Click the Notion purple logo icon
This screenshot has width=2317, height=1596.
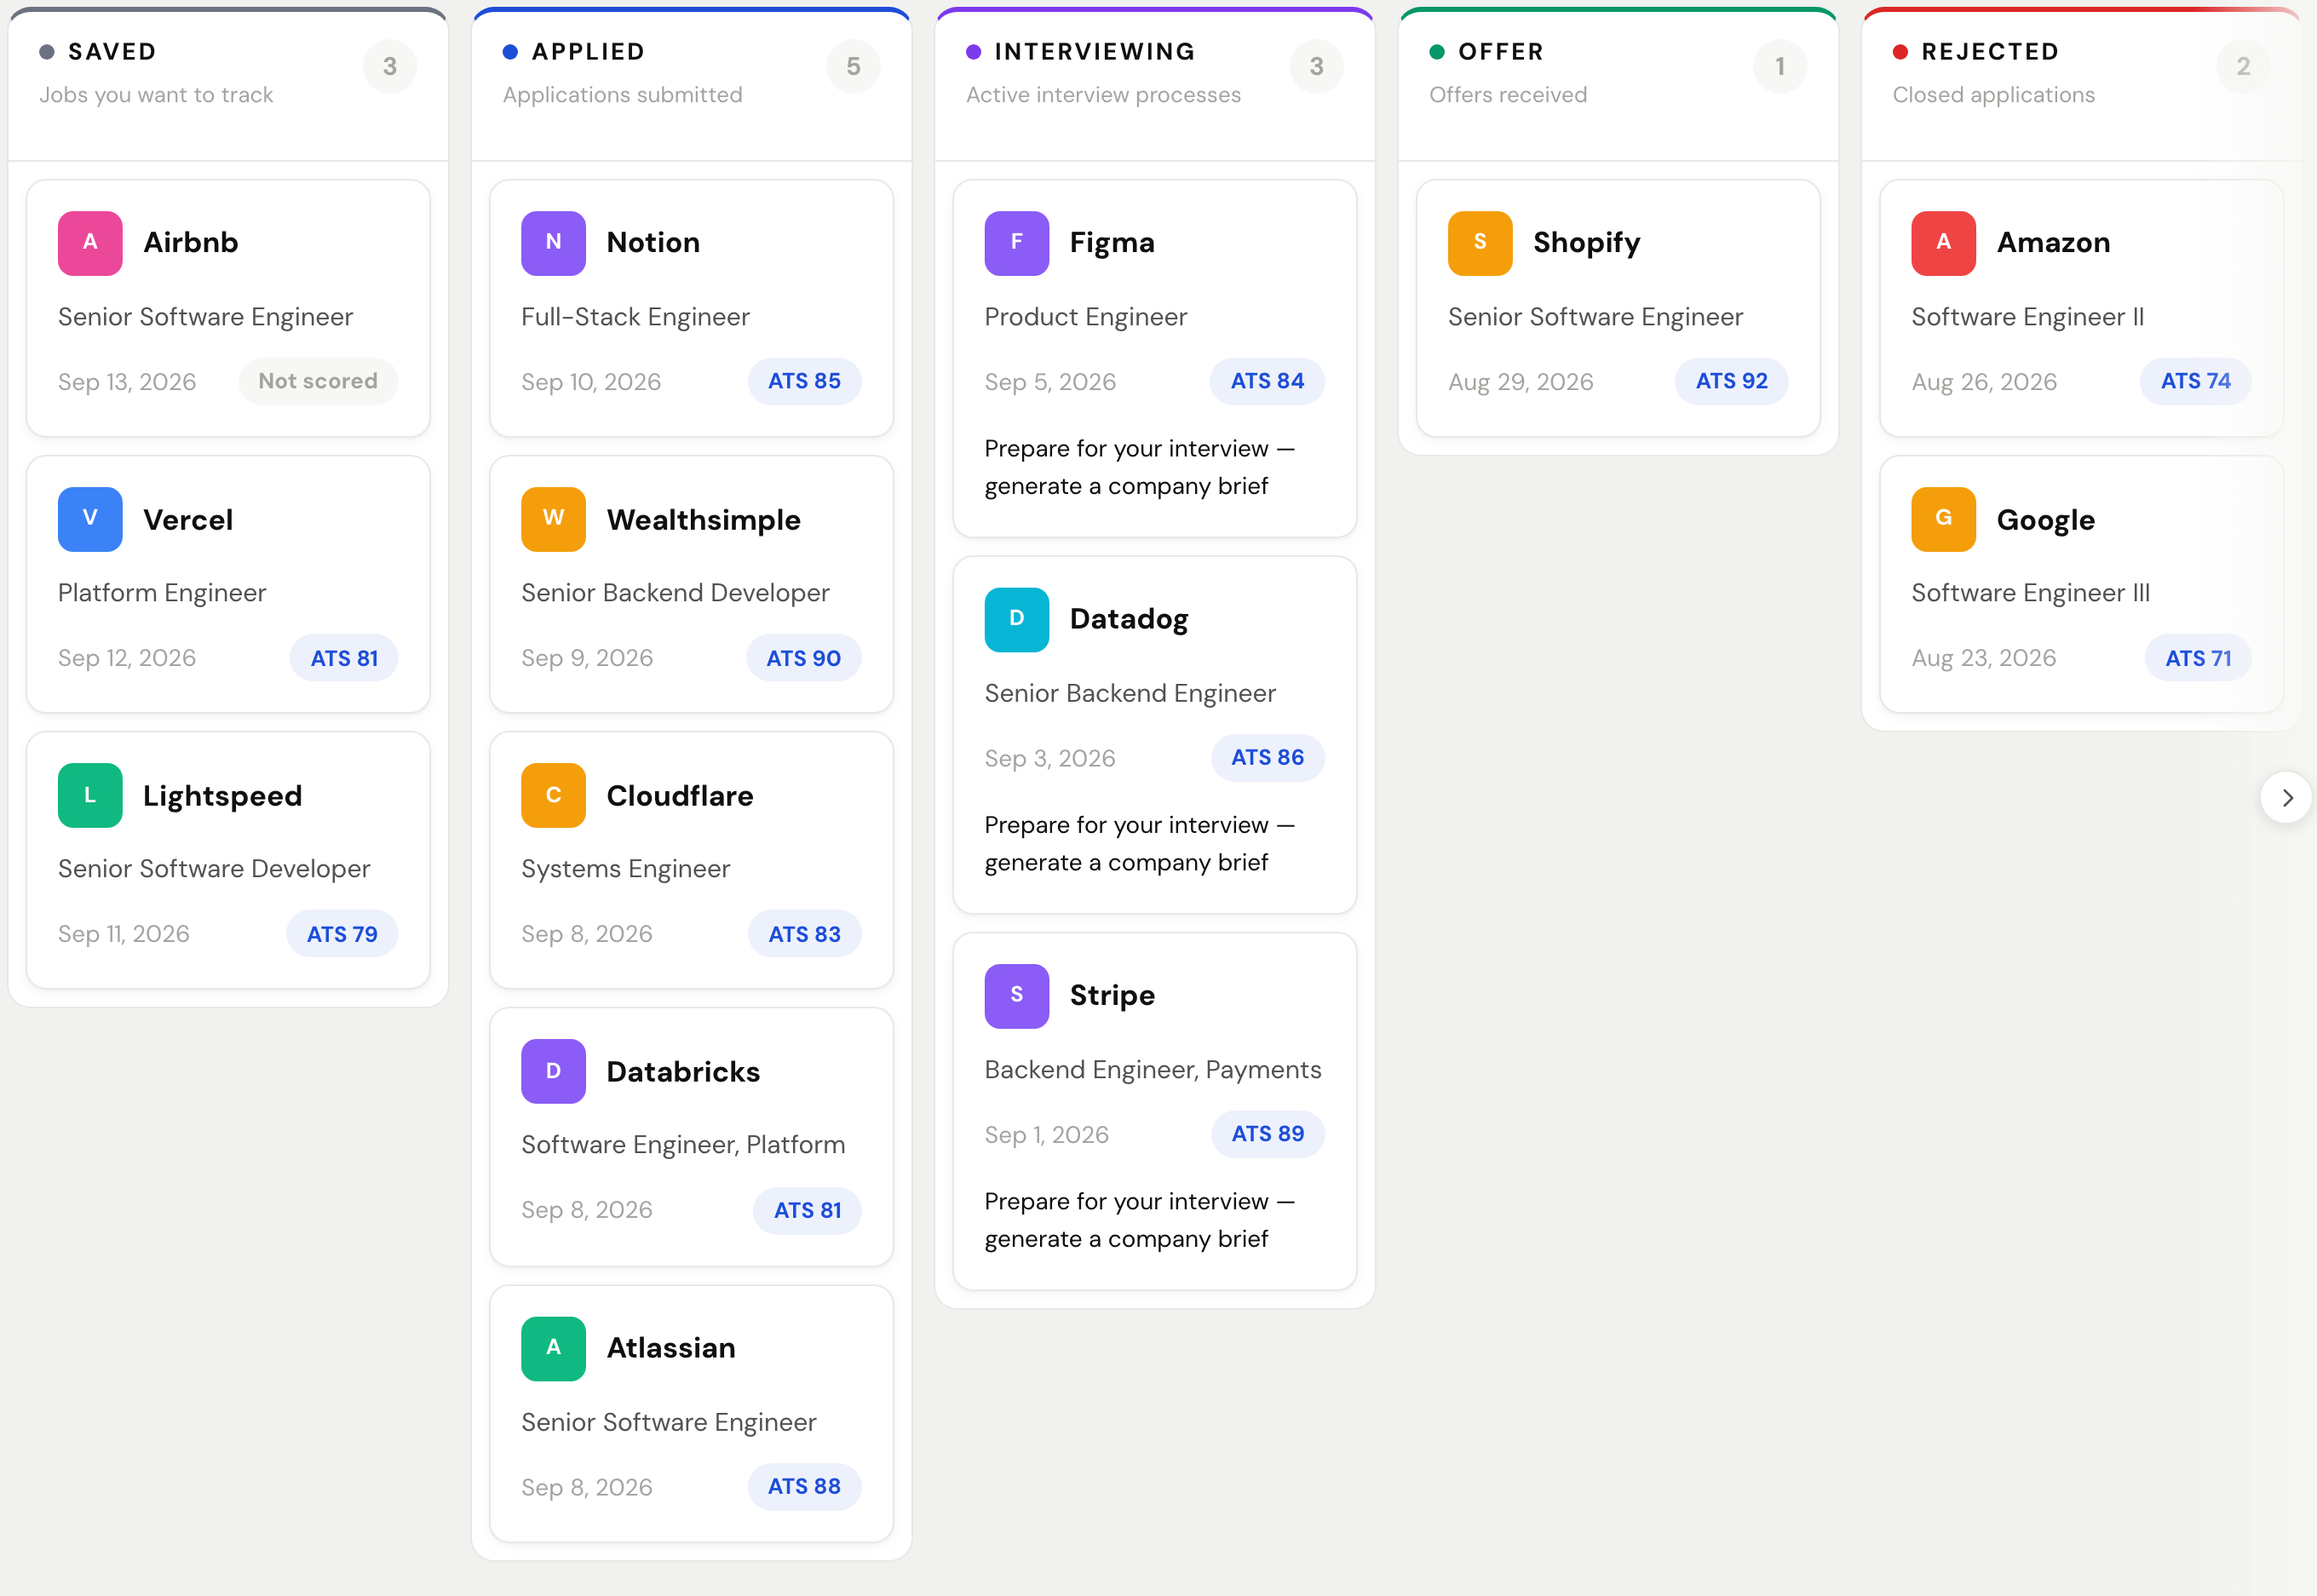[x=553, y=243]
